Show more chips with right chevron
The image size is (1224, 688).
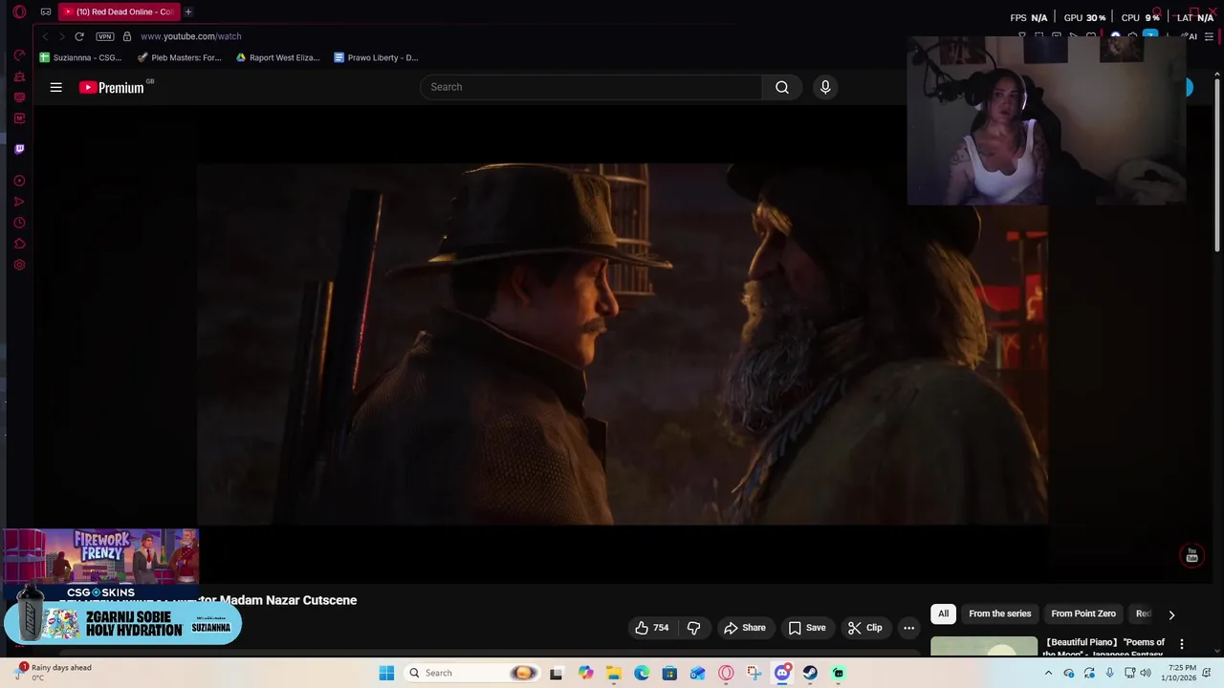click(x=1171, y=614)
